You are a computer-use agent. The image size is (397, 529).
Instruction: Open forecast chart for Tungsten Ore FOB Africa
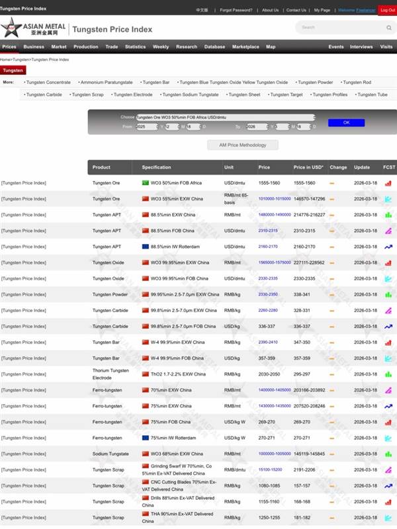(x=388, y=183)
